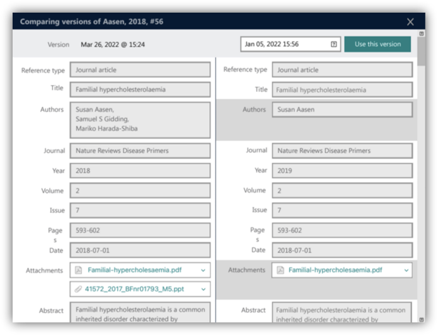Click the vertical scrollbar thumb
Viewport: 438px width, 335px height.
point(422,52)
